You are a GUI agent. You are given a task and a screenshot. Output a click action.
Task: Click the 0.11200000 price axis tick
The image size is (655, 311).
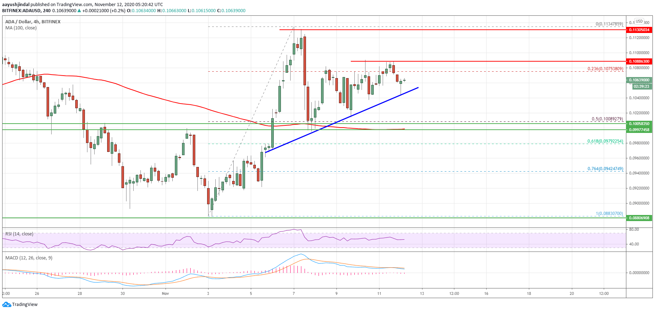pos(639,38)
